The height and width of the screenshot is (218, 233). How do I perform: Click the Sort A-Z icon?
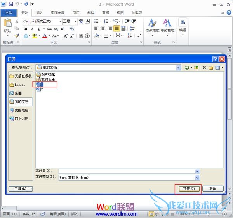tap(130, 36)
